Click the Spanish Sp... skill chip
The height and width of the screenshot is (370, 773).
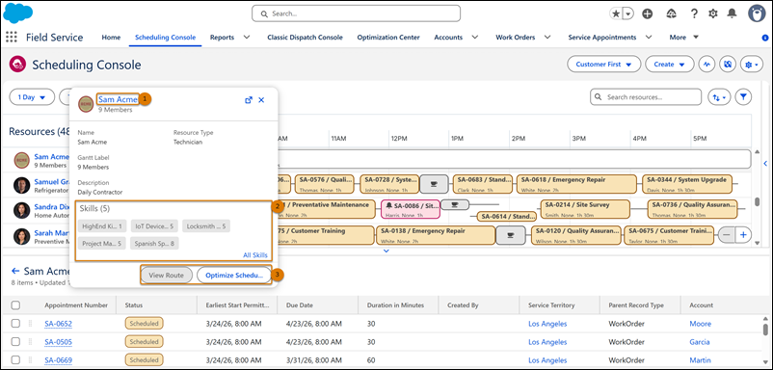(x=154, y=244)
